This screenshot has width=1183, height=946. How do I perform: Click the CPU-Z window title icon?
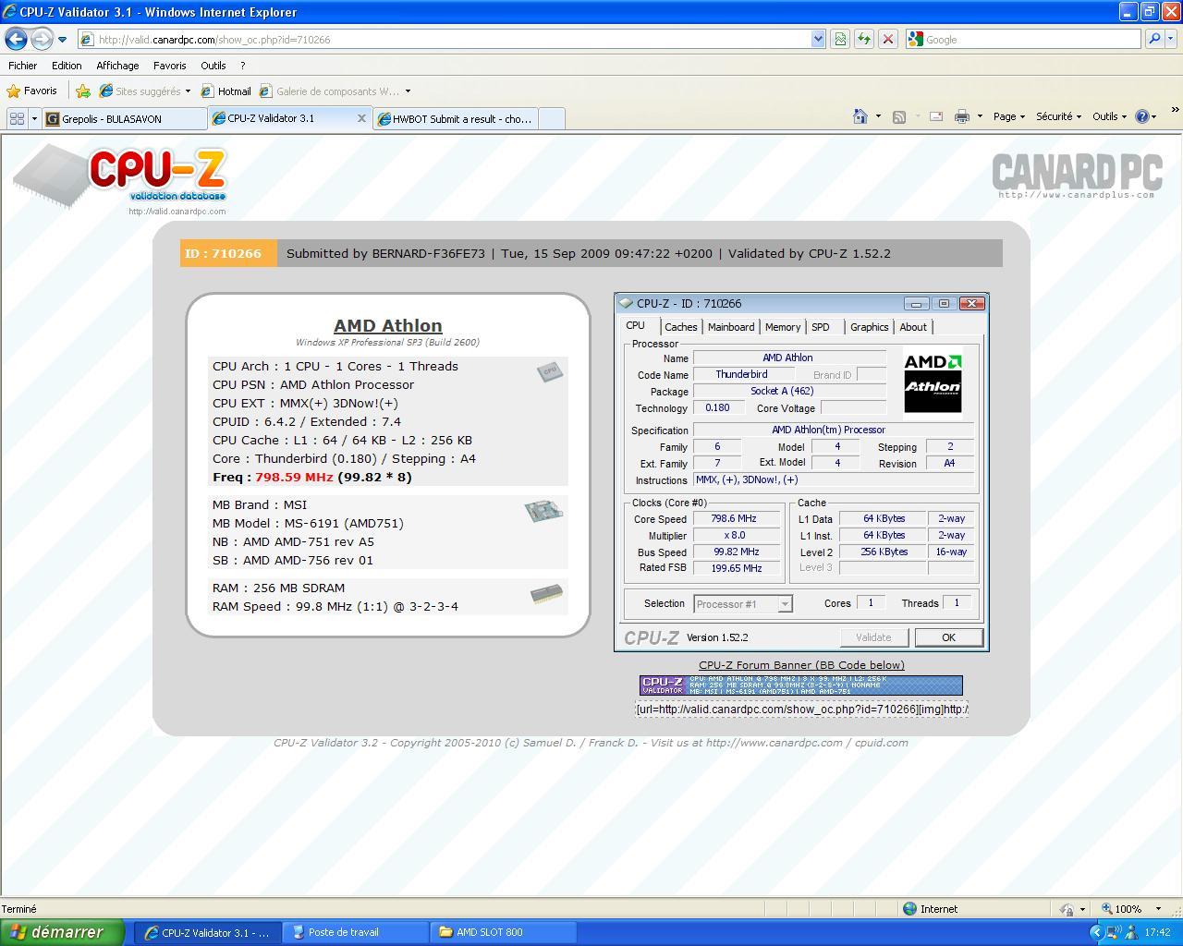pyautogui.click(x=626, y=303)
